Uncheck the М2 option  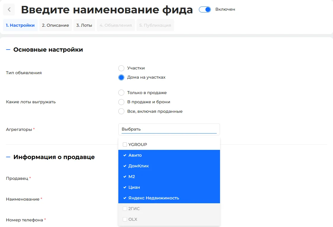tap(169, 177)
